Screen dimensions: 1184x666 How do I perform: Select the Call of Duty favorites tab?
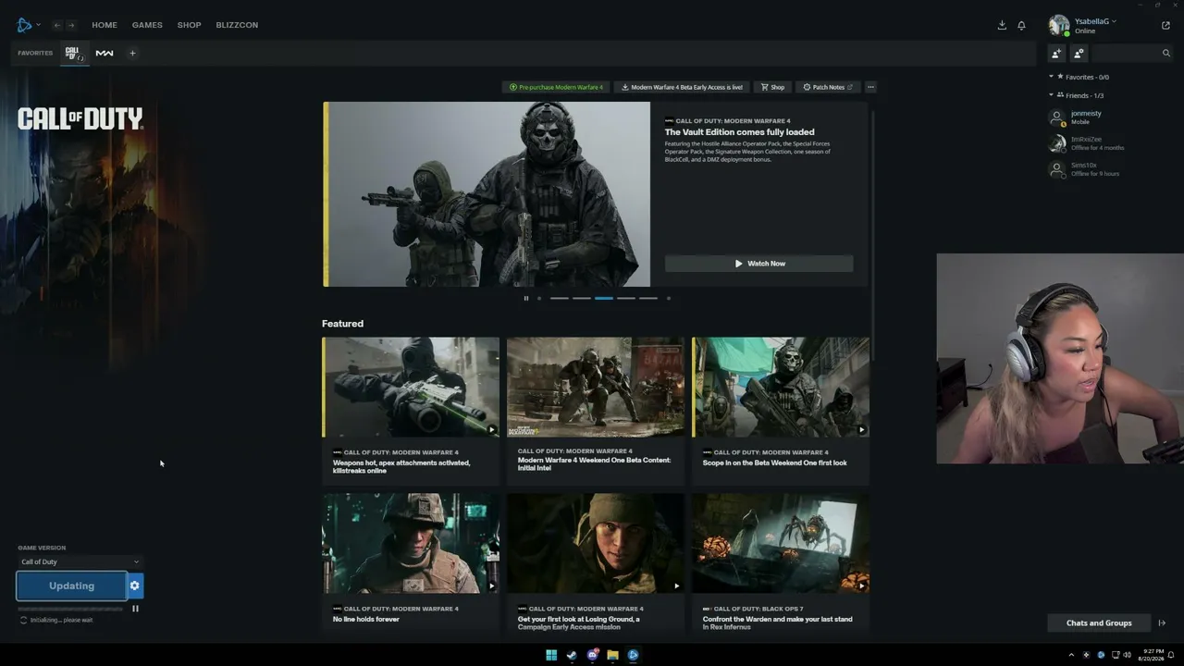click(74, 54)
